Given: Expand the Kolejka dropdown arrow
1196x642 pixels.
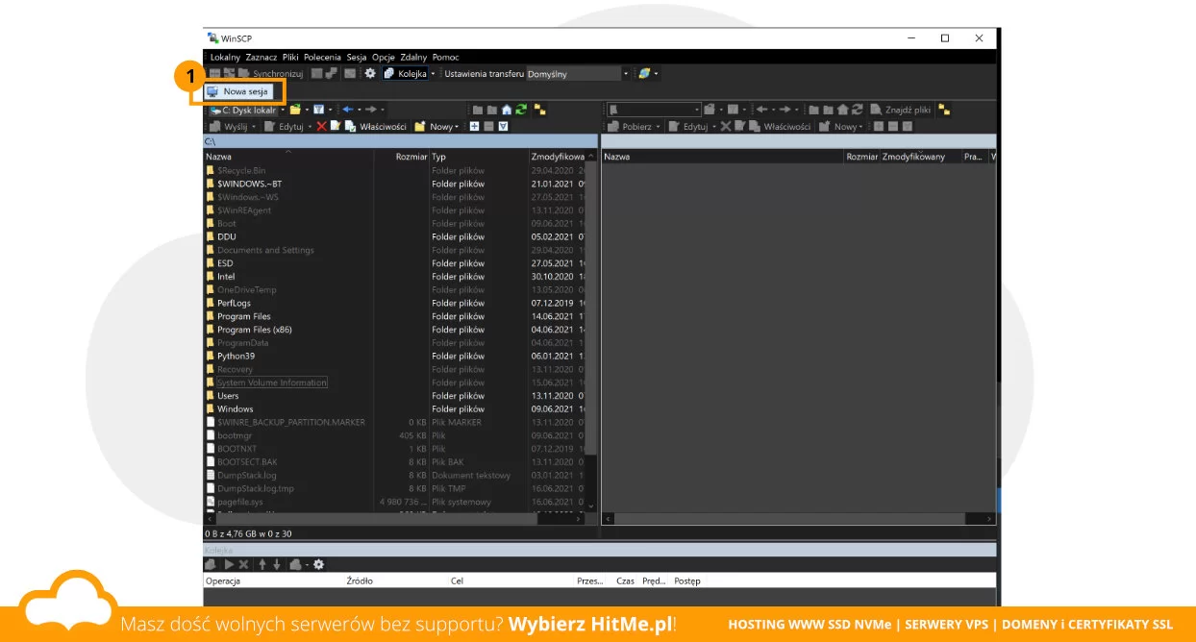Looking at the screenshot, I should coord(433,73).
